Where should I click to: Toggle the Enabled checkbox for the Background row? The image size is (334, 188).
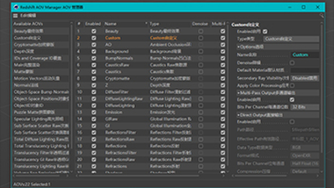(x=94, y=51)
